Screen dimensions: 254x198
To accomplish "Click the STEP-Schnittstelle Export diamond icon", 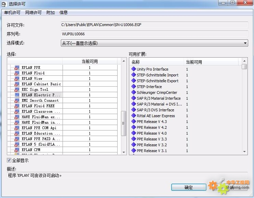I will pyautogui.click(x=133, y=81).
